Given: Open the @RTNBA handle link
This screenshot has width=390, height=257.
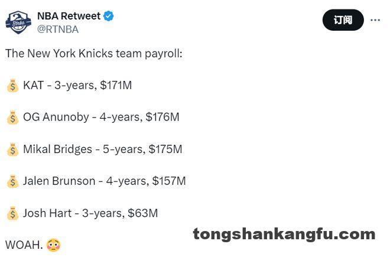Looking at the screenshot, I should (58, 30).
